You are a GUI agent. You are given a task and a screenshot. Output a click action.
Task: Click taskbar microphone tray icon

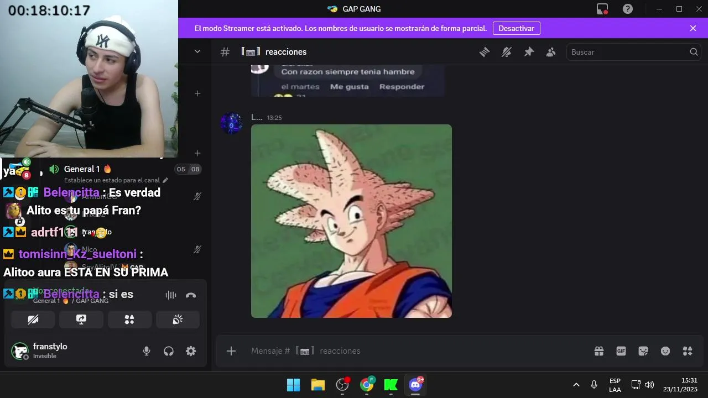[x=594, y=385]
